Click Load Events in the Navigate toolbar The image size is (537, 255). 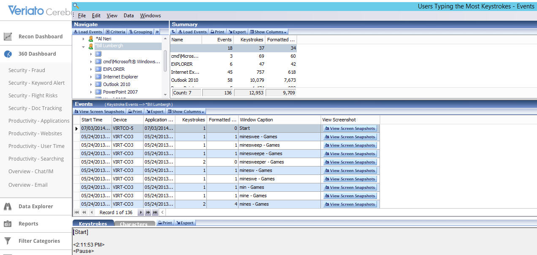88,32
